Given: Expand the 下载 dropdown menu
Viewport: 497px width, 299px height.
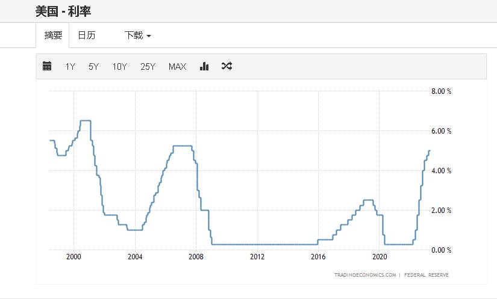Looking at the screenshot, I should pos(137,35).
